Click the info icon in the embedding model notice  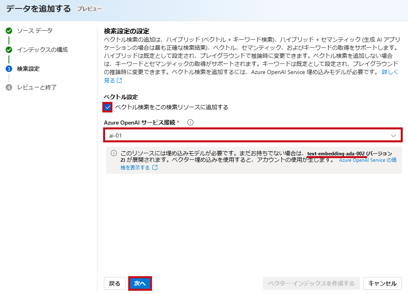(114, 153)
